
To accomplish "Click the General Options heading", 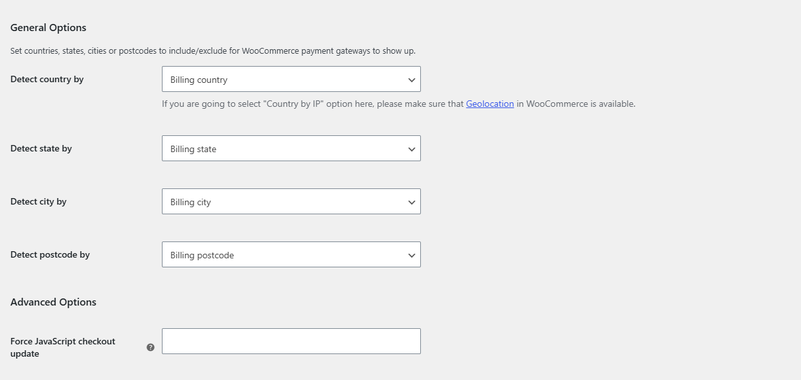I will click(49, 28).
